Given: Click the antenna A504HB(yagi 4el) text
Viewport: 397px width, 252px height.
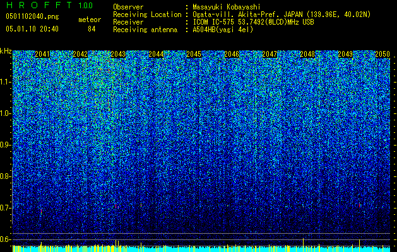Looking at the screenshot, I should [223, 30].
